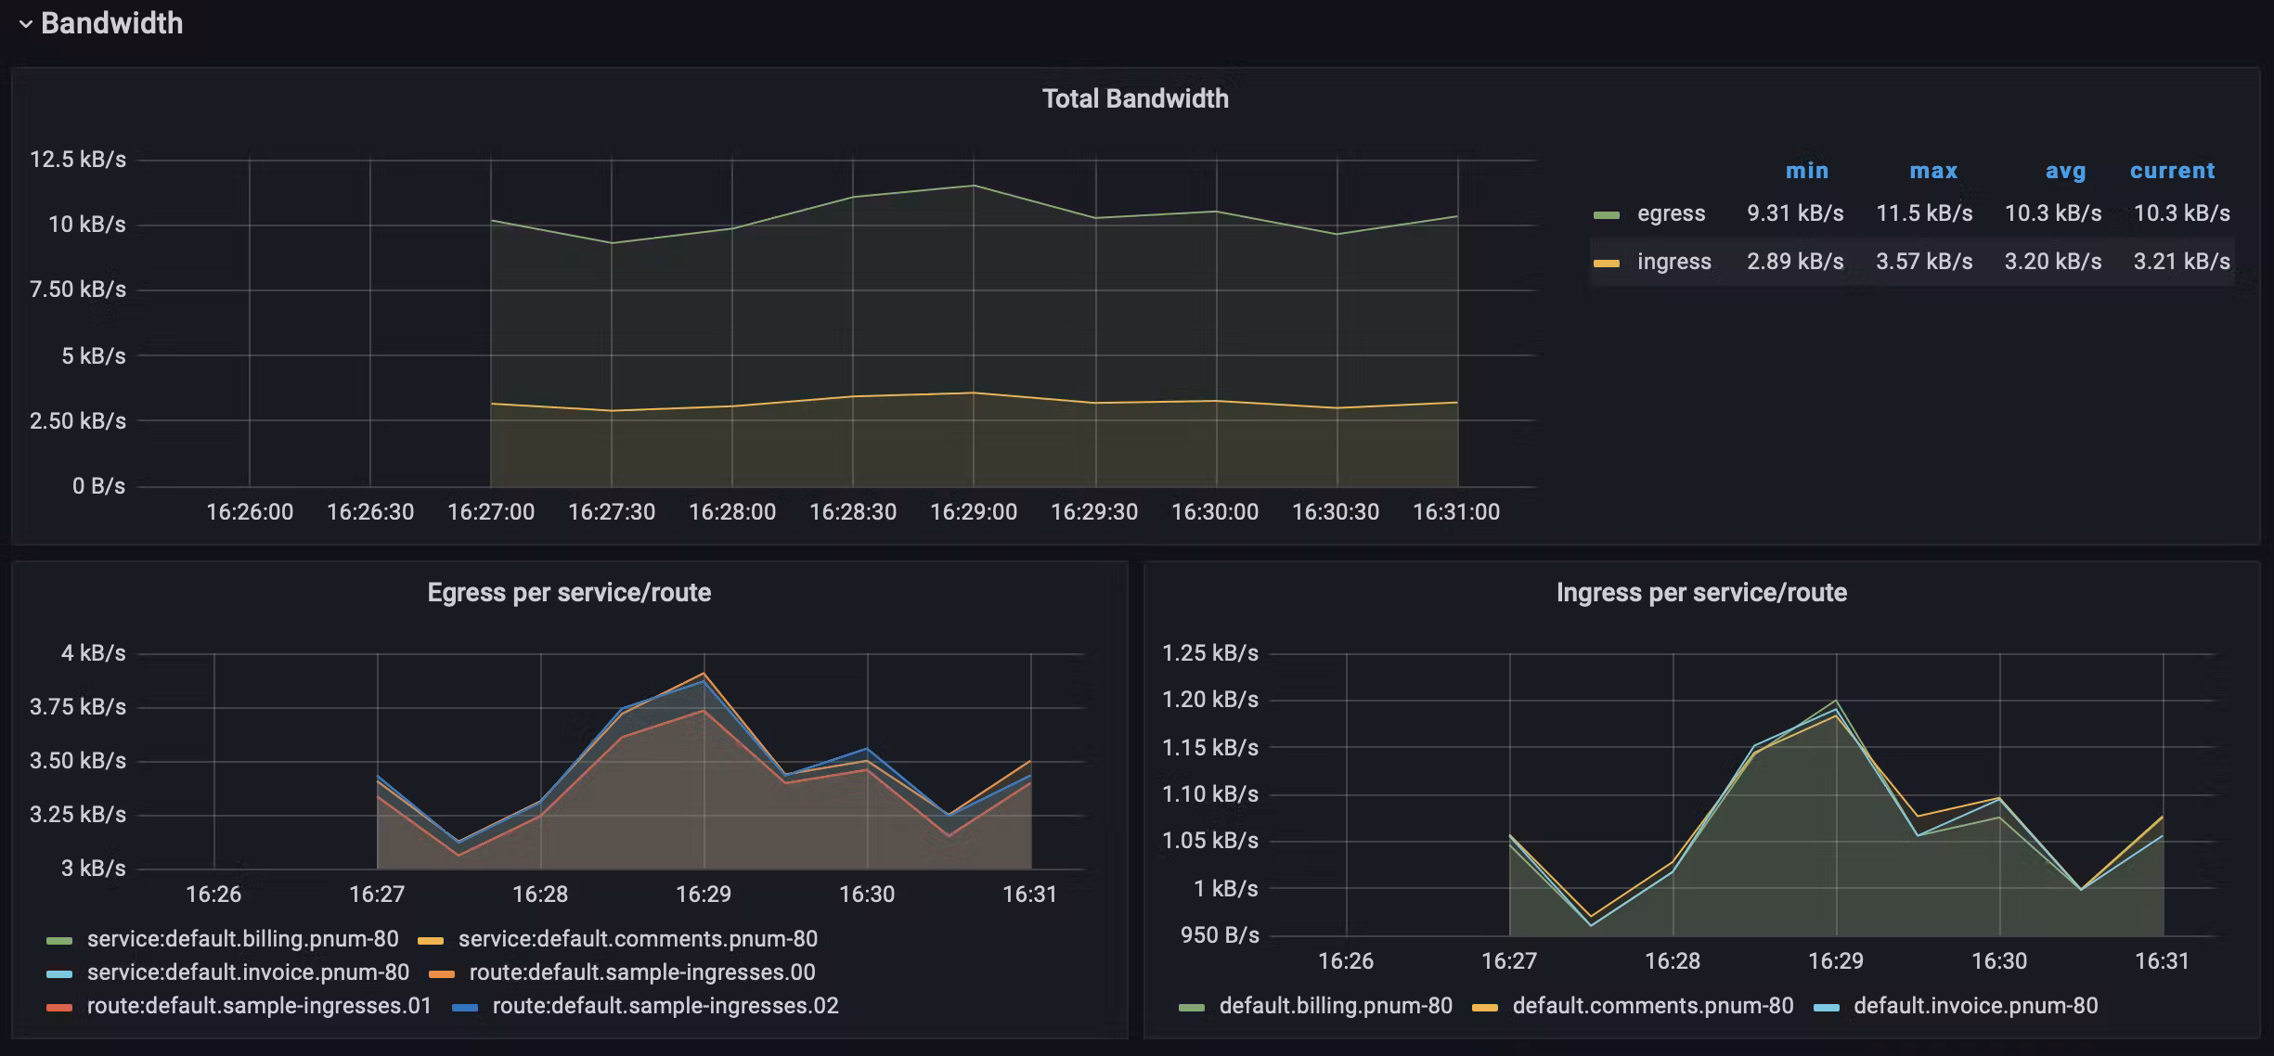Toggle default.invoice.pnum-80 ingress legend entry
The image size is (2274, 1056).
click(x=1975, y=1006)
